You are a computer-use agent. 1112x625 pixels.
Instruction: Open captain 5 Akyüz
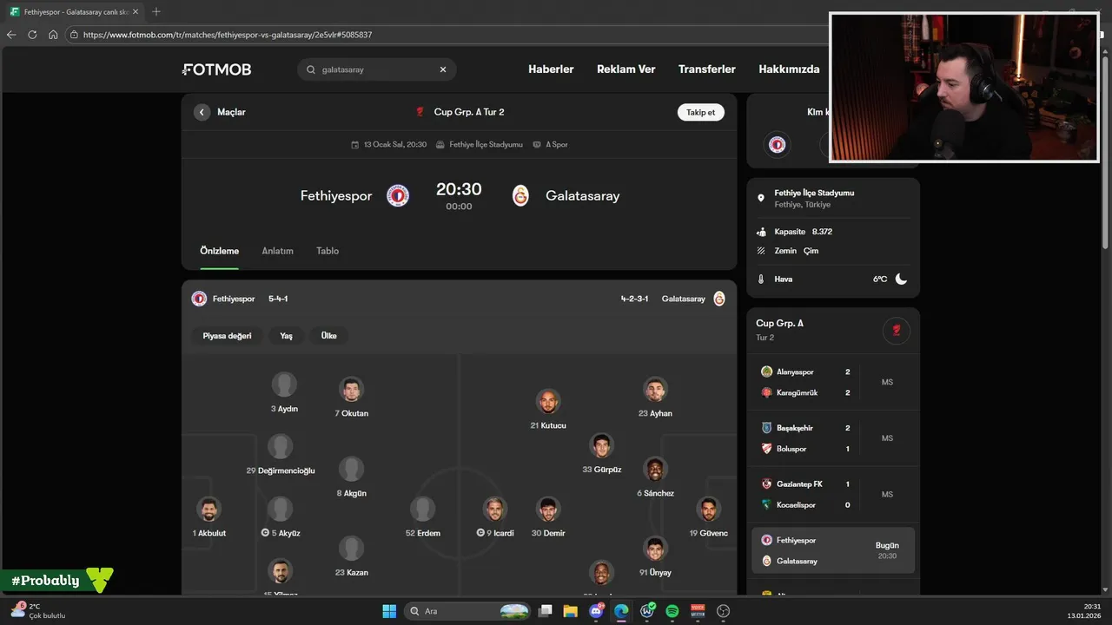[280, 517]
